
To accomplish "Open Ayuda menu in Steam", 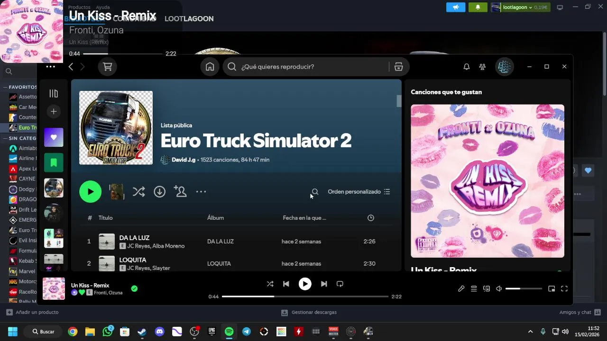I will coord(103,7).
